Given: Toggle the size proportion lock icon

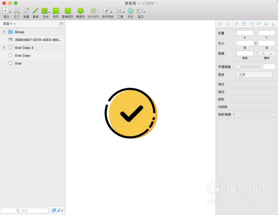Looking at the screenshot, I should click(256, 43).
